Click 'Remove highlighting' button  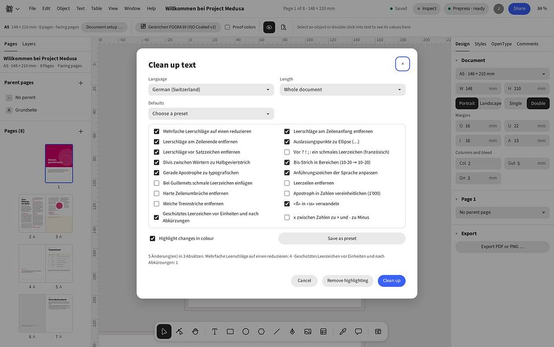pos(348,280)
